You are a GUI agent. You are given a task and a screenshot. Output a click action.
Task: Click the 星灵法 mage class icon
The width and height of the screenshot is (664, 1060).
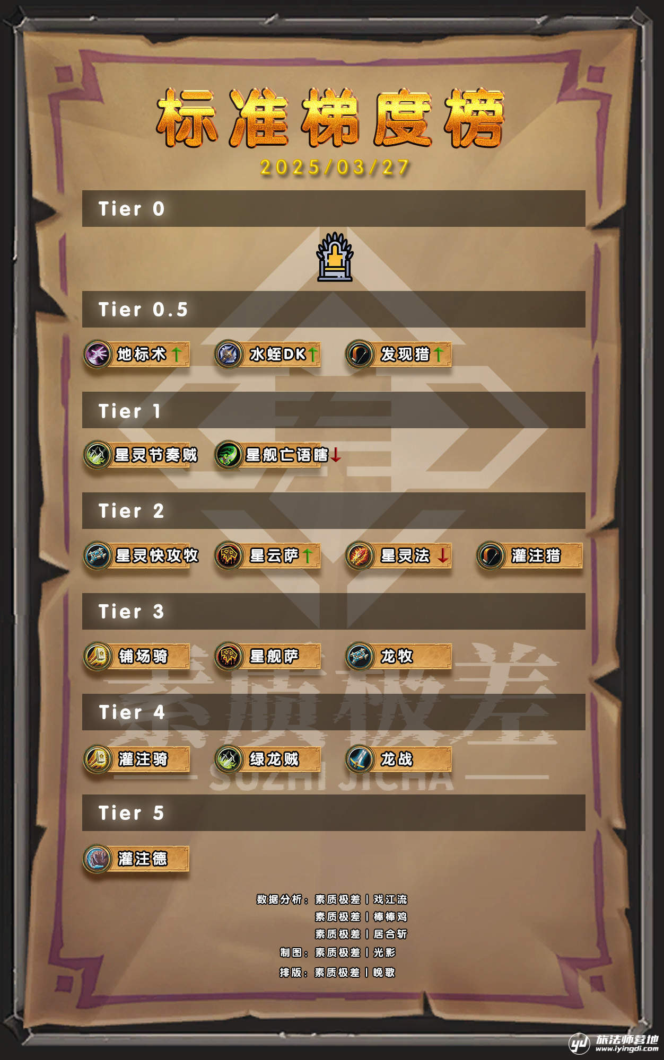click(x=360, y=555)
